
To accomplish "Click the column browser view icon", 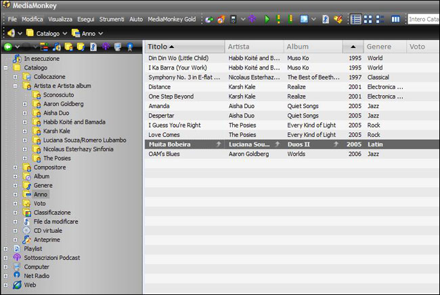I will pos(396,20).
